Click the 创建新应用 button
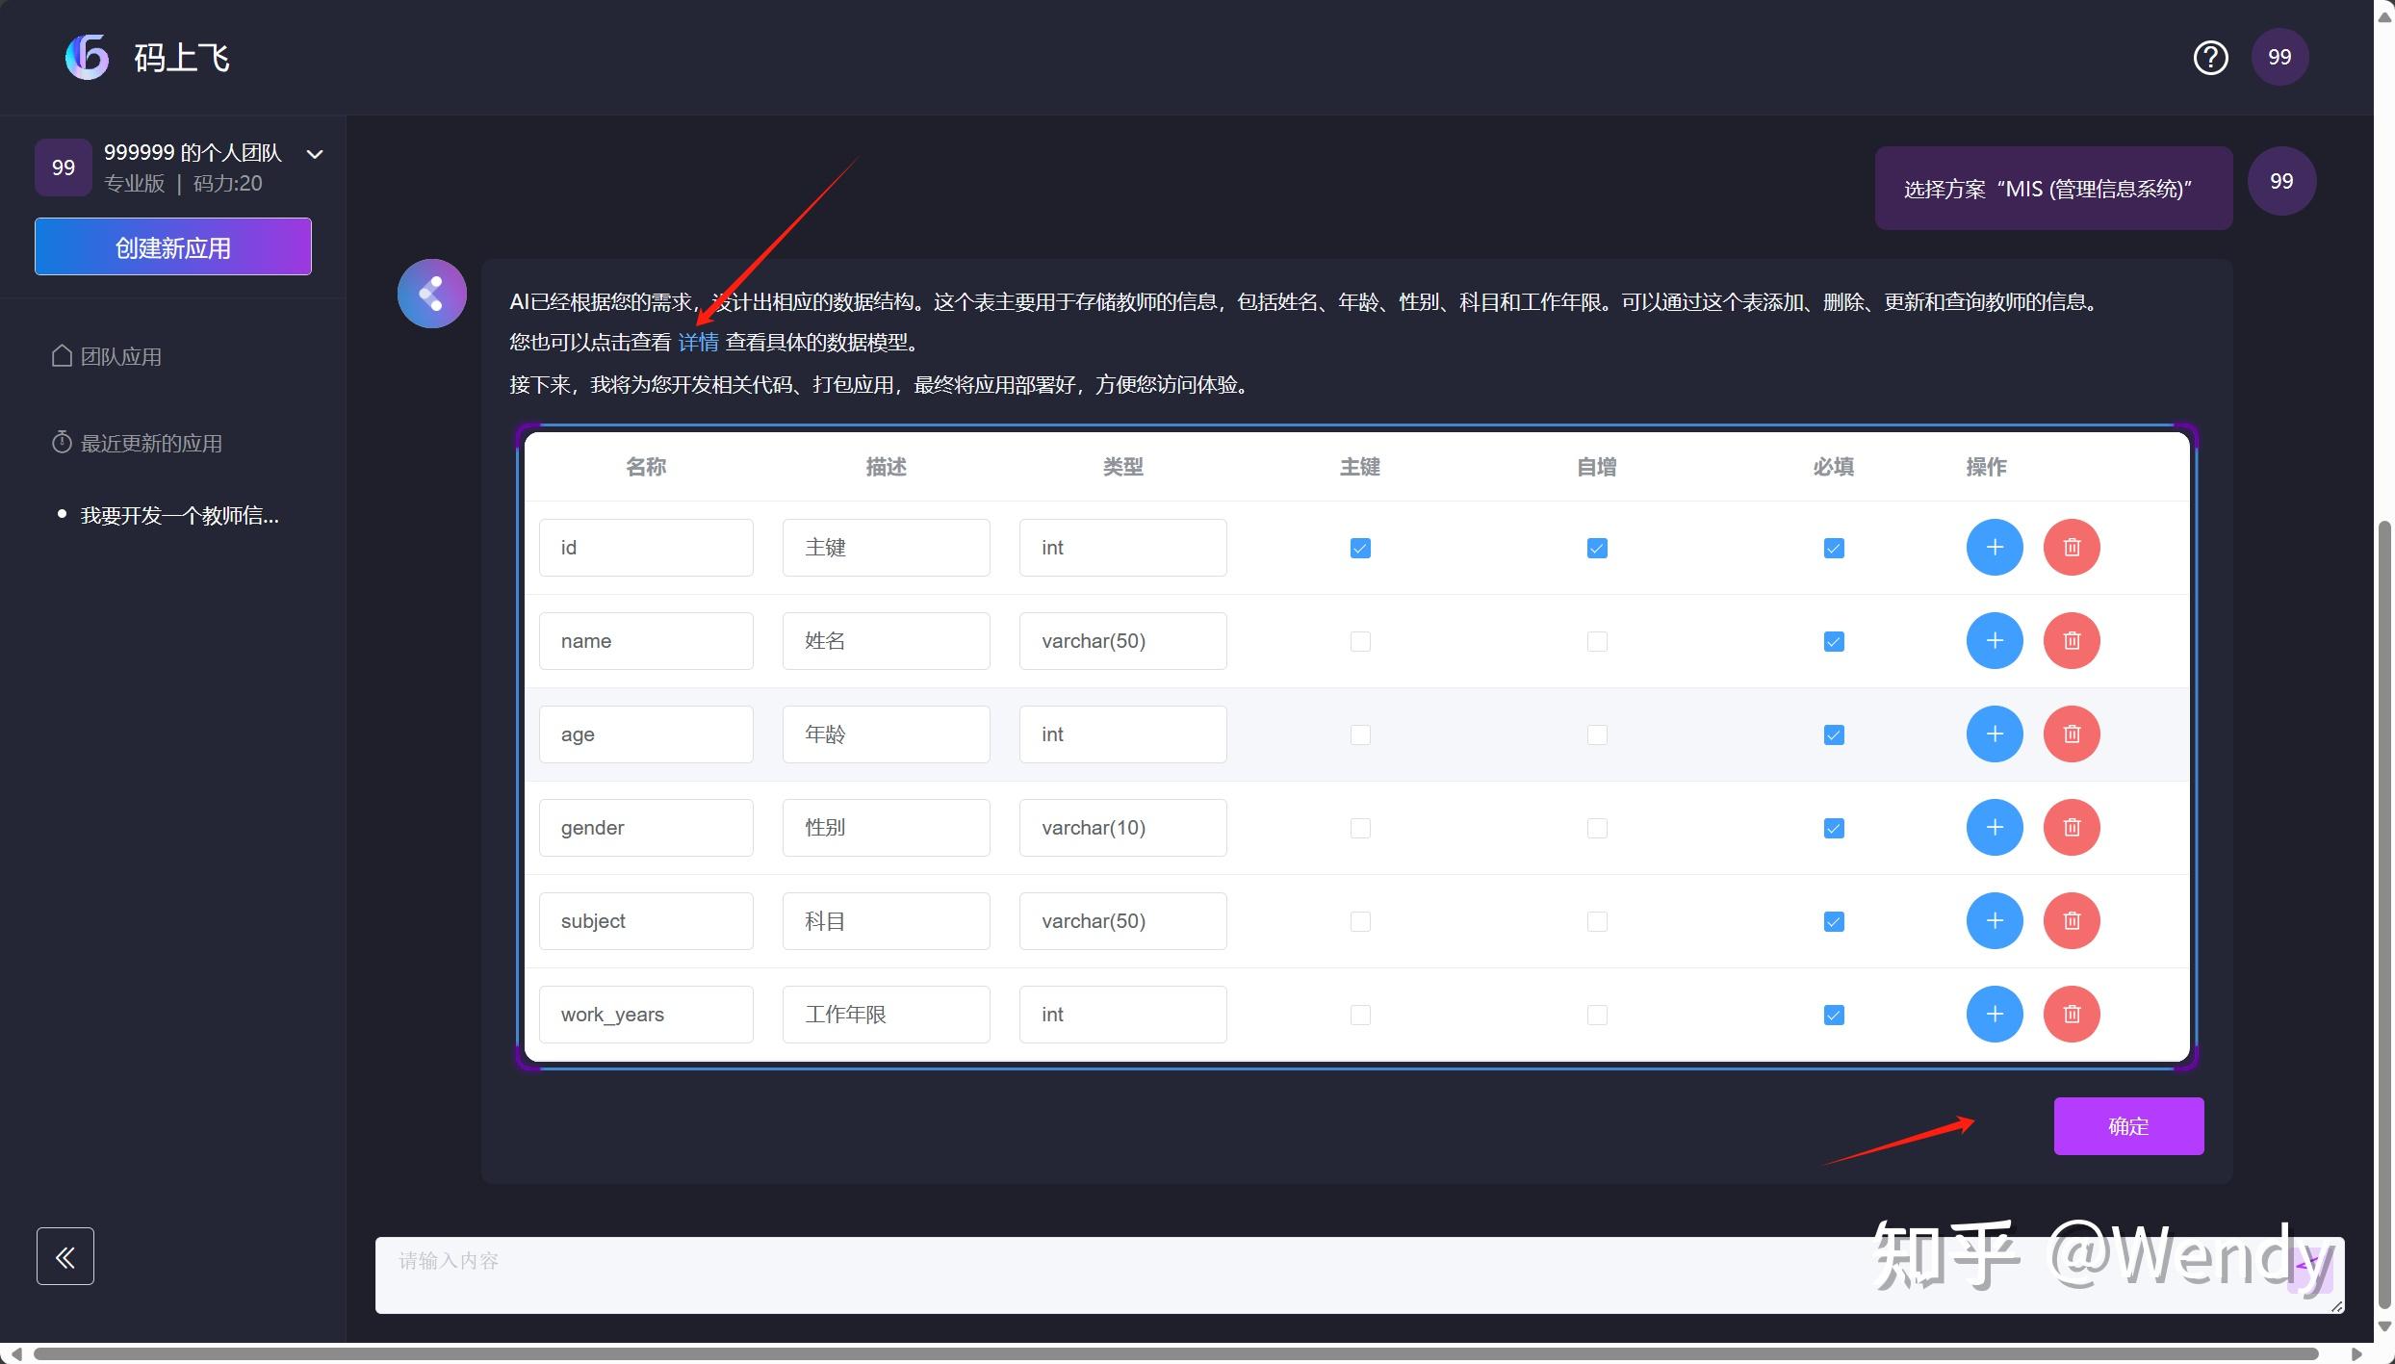This screenshot has height=1364, width=2395. [172, 246]
